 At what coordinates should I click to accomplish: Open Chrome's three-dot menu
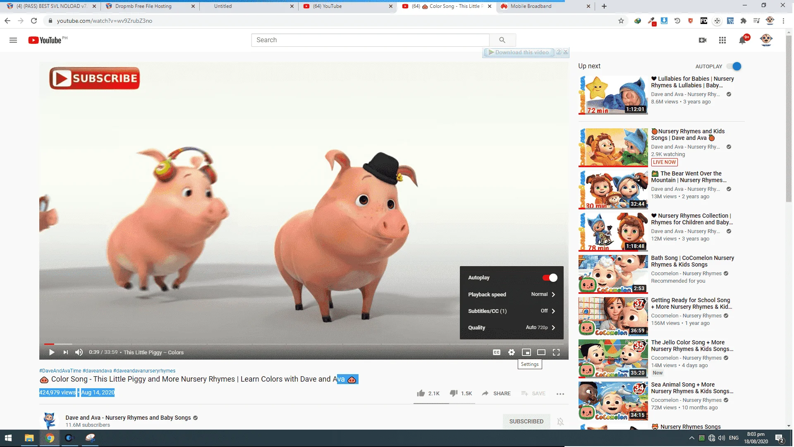tap(783, 21)
